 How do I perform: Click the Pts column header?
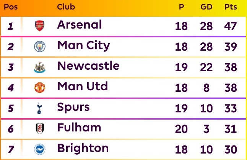[x=231, y=7]
